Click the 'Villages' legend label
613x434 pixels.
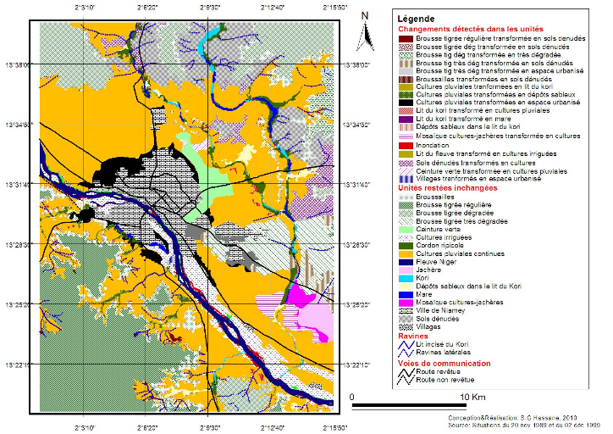click(428, 327)
